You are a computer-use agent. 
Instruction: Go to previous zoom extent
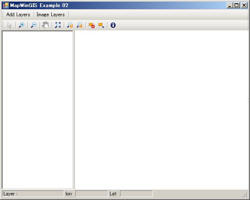click(70, 25)
